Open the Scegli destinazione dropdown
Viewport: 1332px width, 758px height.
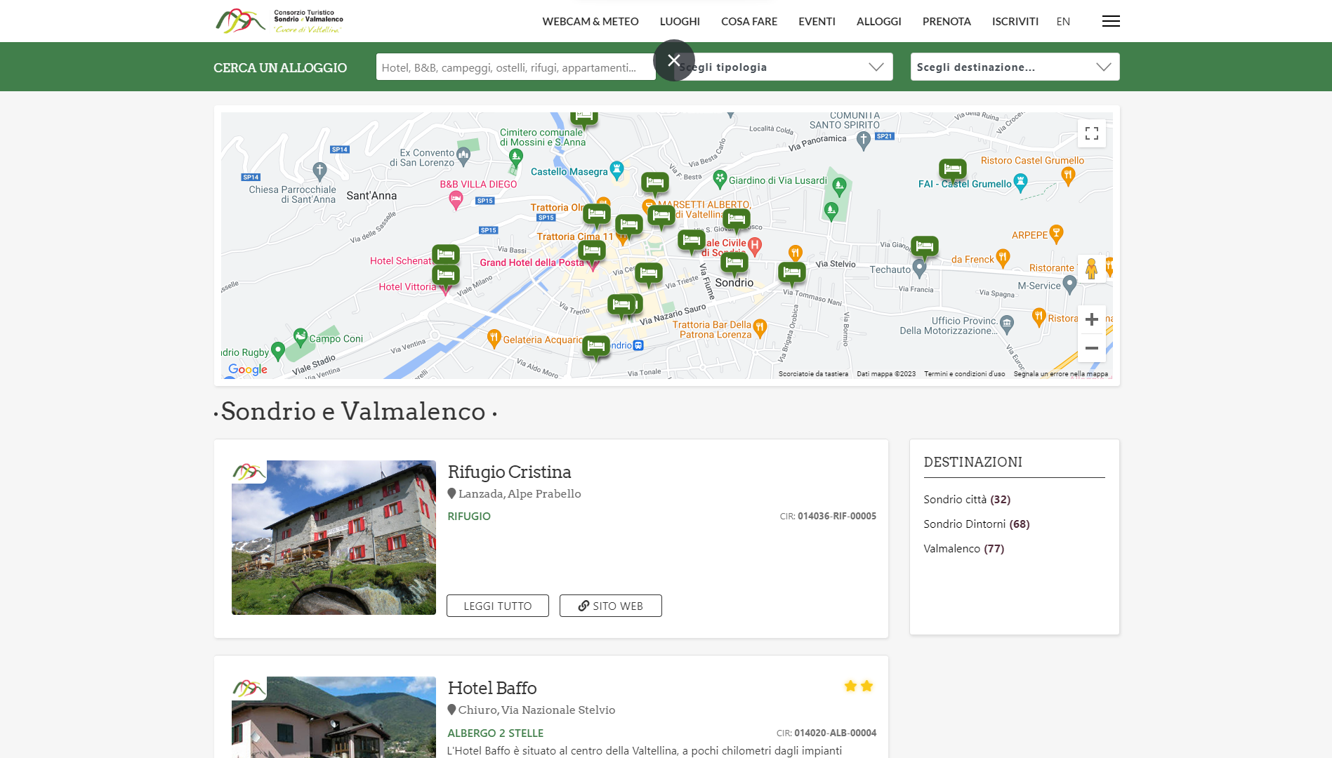pos(1014,67)
